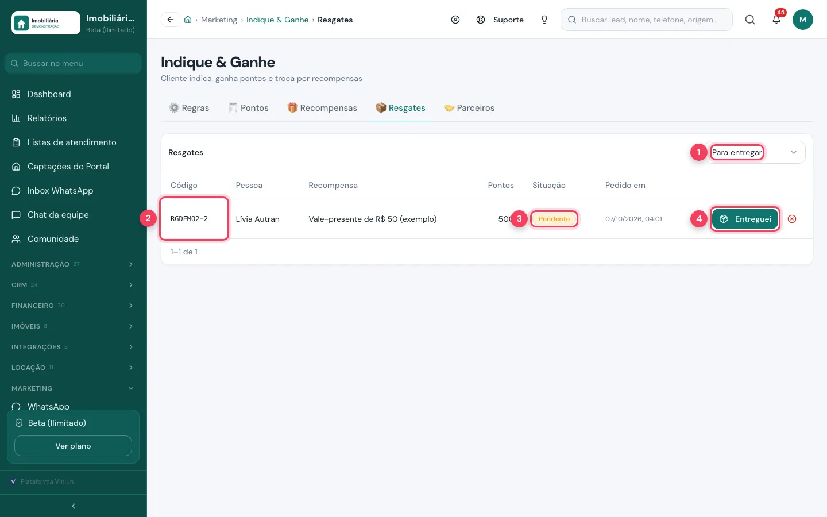Click the Imobiliária logo in sidebar
The width and height of the screenshot is (827, 517).
(x=46, y=23)
